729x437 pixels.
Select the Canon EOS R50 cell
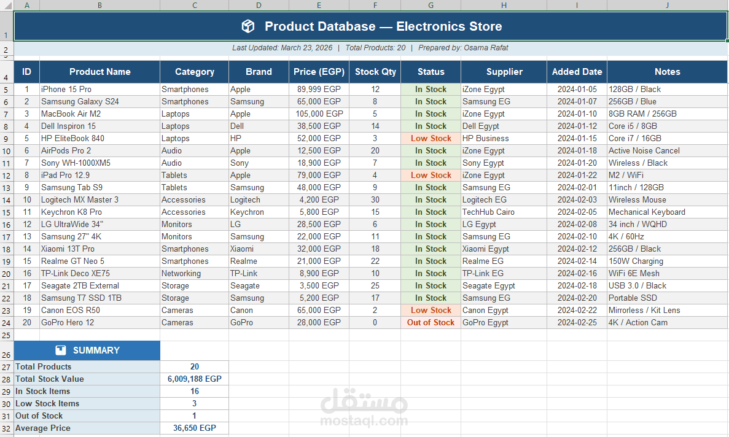click(x=100, y=310)
